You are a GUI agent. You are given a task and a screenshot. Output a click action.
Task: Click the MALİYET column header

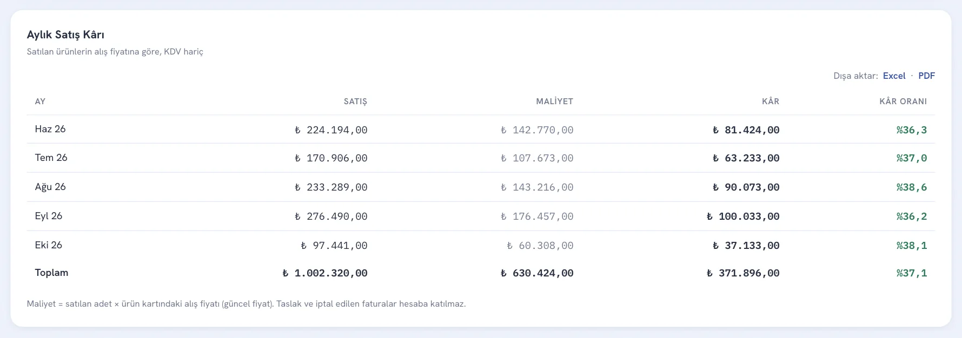554,102
